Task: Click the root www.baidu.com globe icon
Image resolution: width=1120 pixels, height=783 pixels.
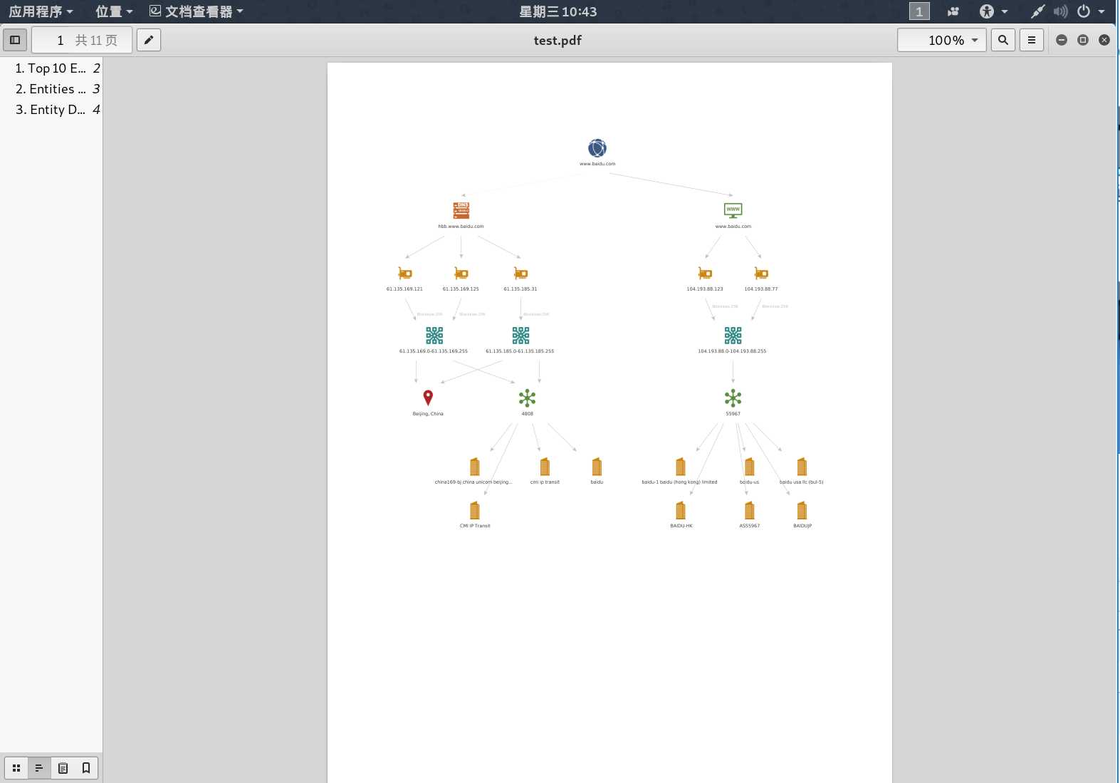Action: pyautogui.click(x=597, y=148)
